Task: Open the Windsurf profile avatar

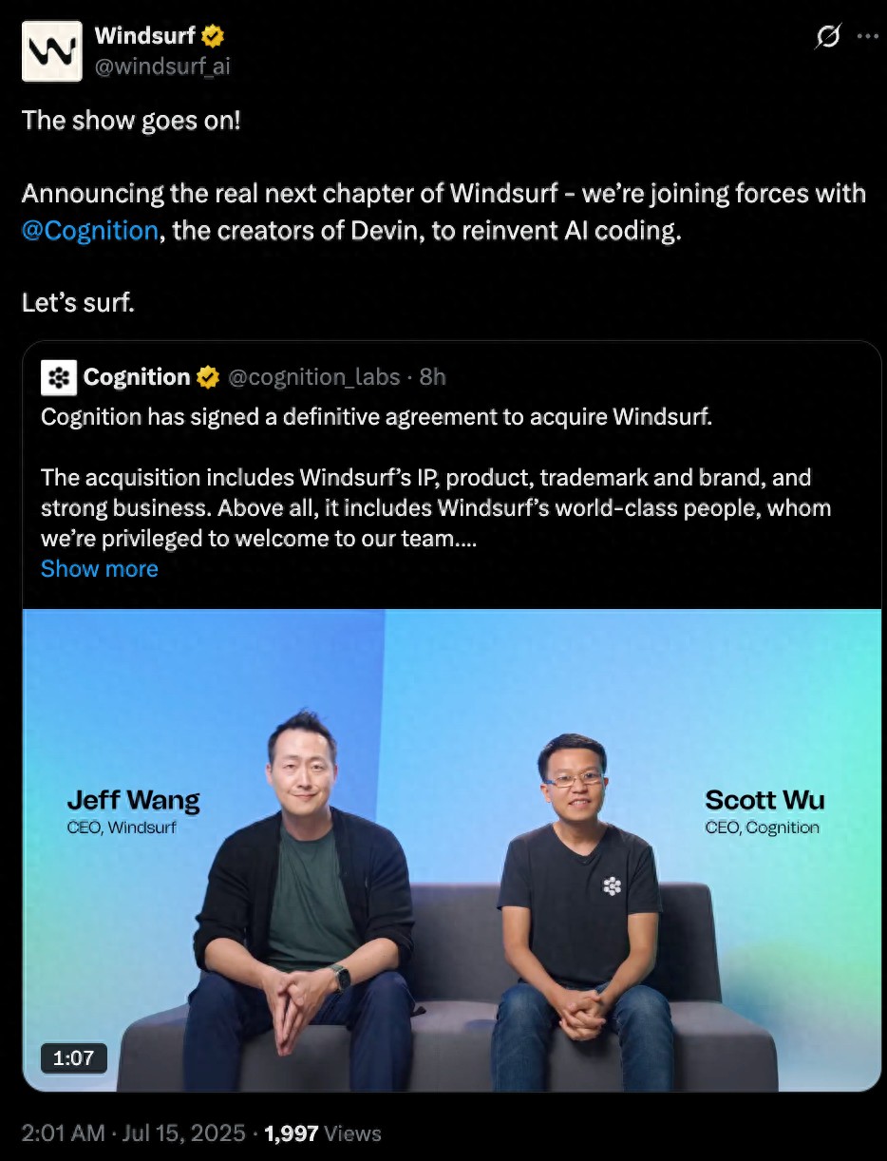Action: pos(52,50)
